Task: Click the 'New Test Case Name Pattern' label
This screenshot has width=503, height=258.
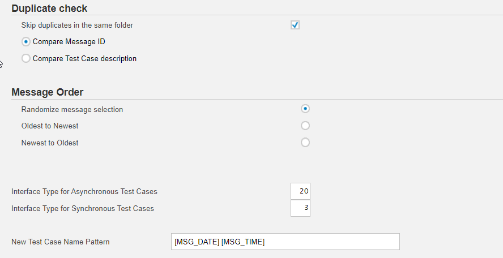Action: click(61, 242)
